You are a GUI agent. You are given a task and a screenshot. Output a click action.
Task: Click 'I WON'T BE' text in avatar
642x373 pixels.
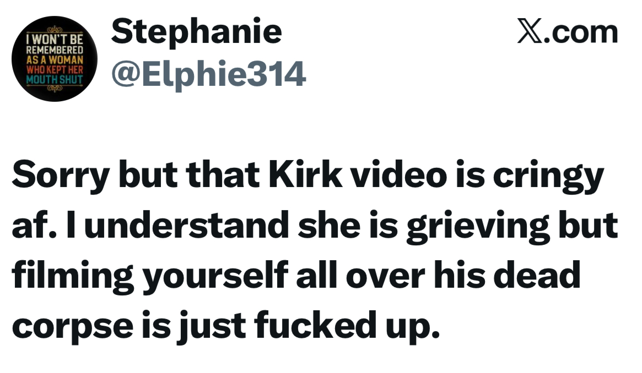pos(54,41)
